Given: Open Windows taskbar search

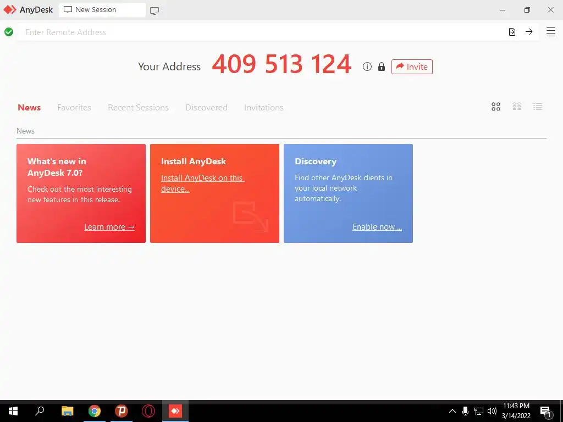Looking at the screenshot, I should [x=40, y=411].
